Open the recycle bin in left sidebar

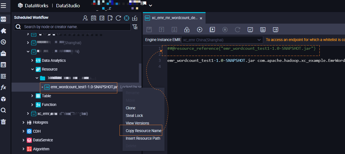point(3,122)
